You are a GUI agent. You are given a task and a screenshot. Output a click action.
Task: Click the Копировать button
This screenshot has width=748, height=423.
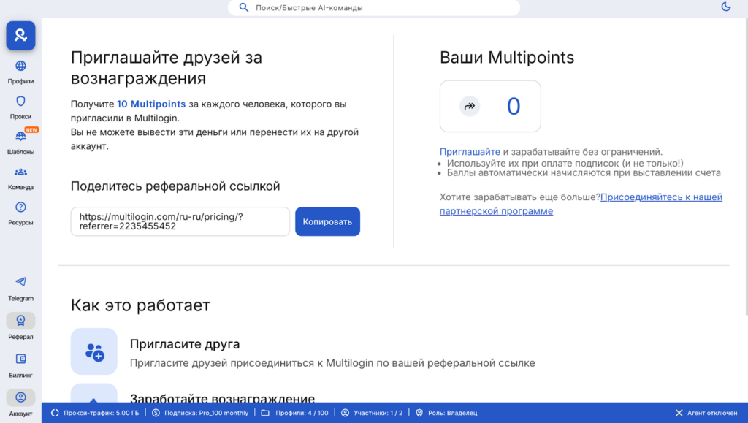click(327, 221)
